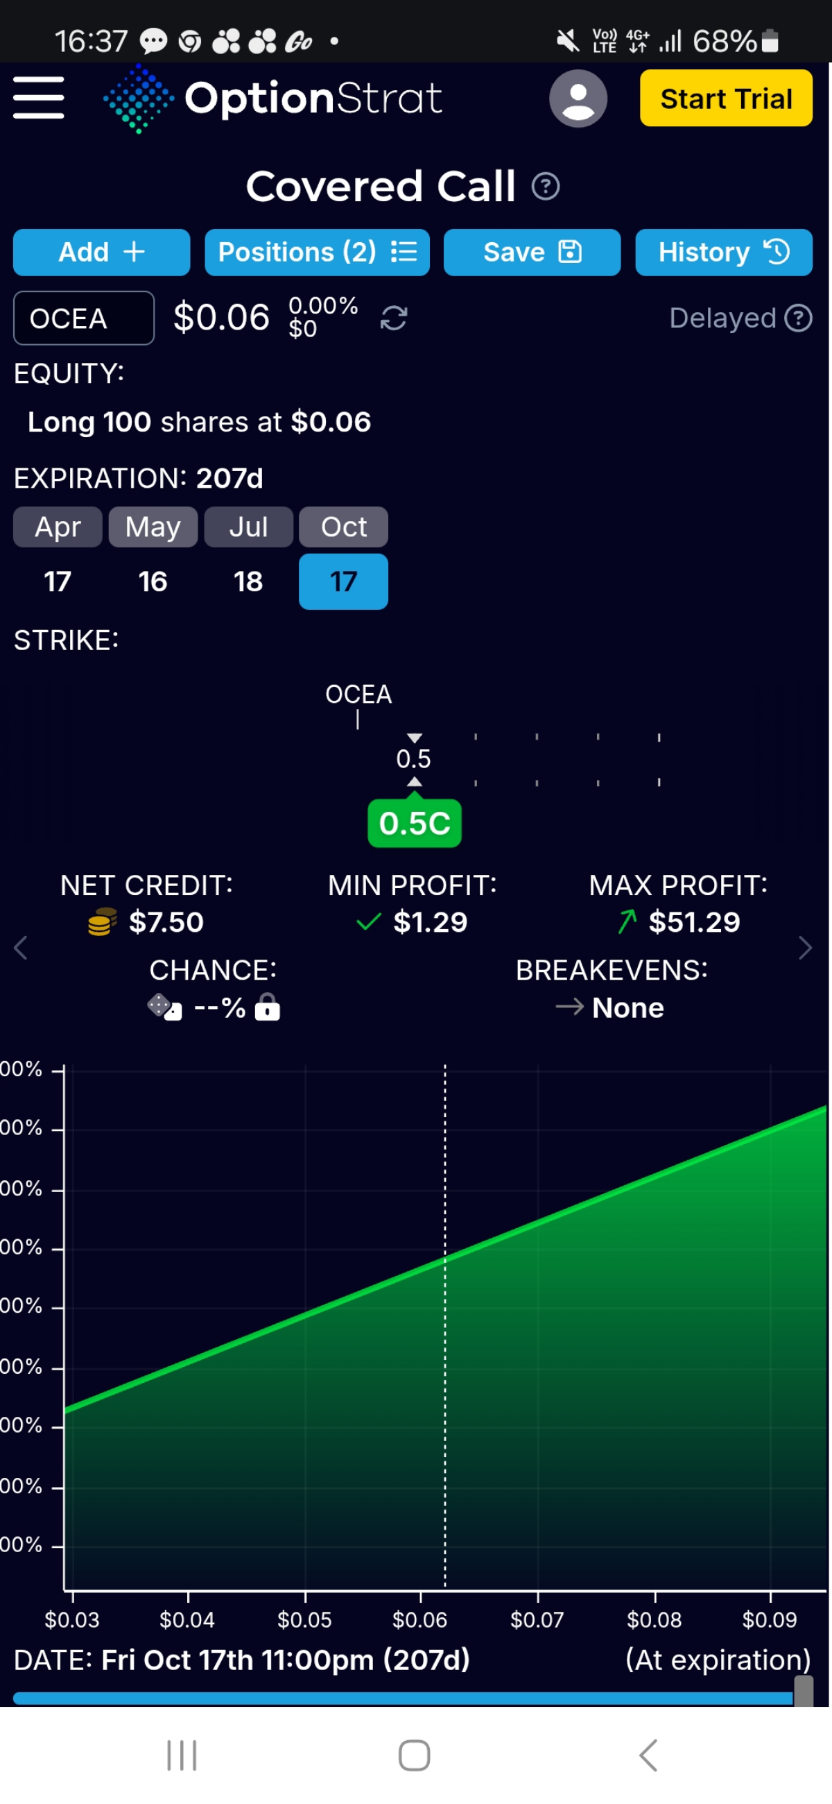Click the date slider handle at expiration

(x=804, y=1690)
